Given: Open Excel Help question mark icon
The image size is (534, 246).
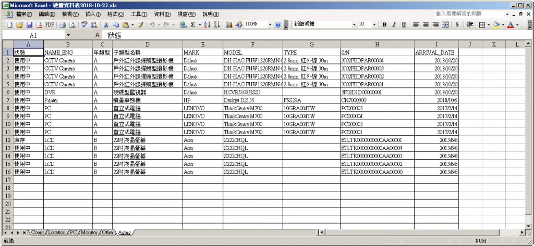Looking at the screenshot, I should pyautogui.click(x=277, y=25).
